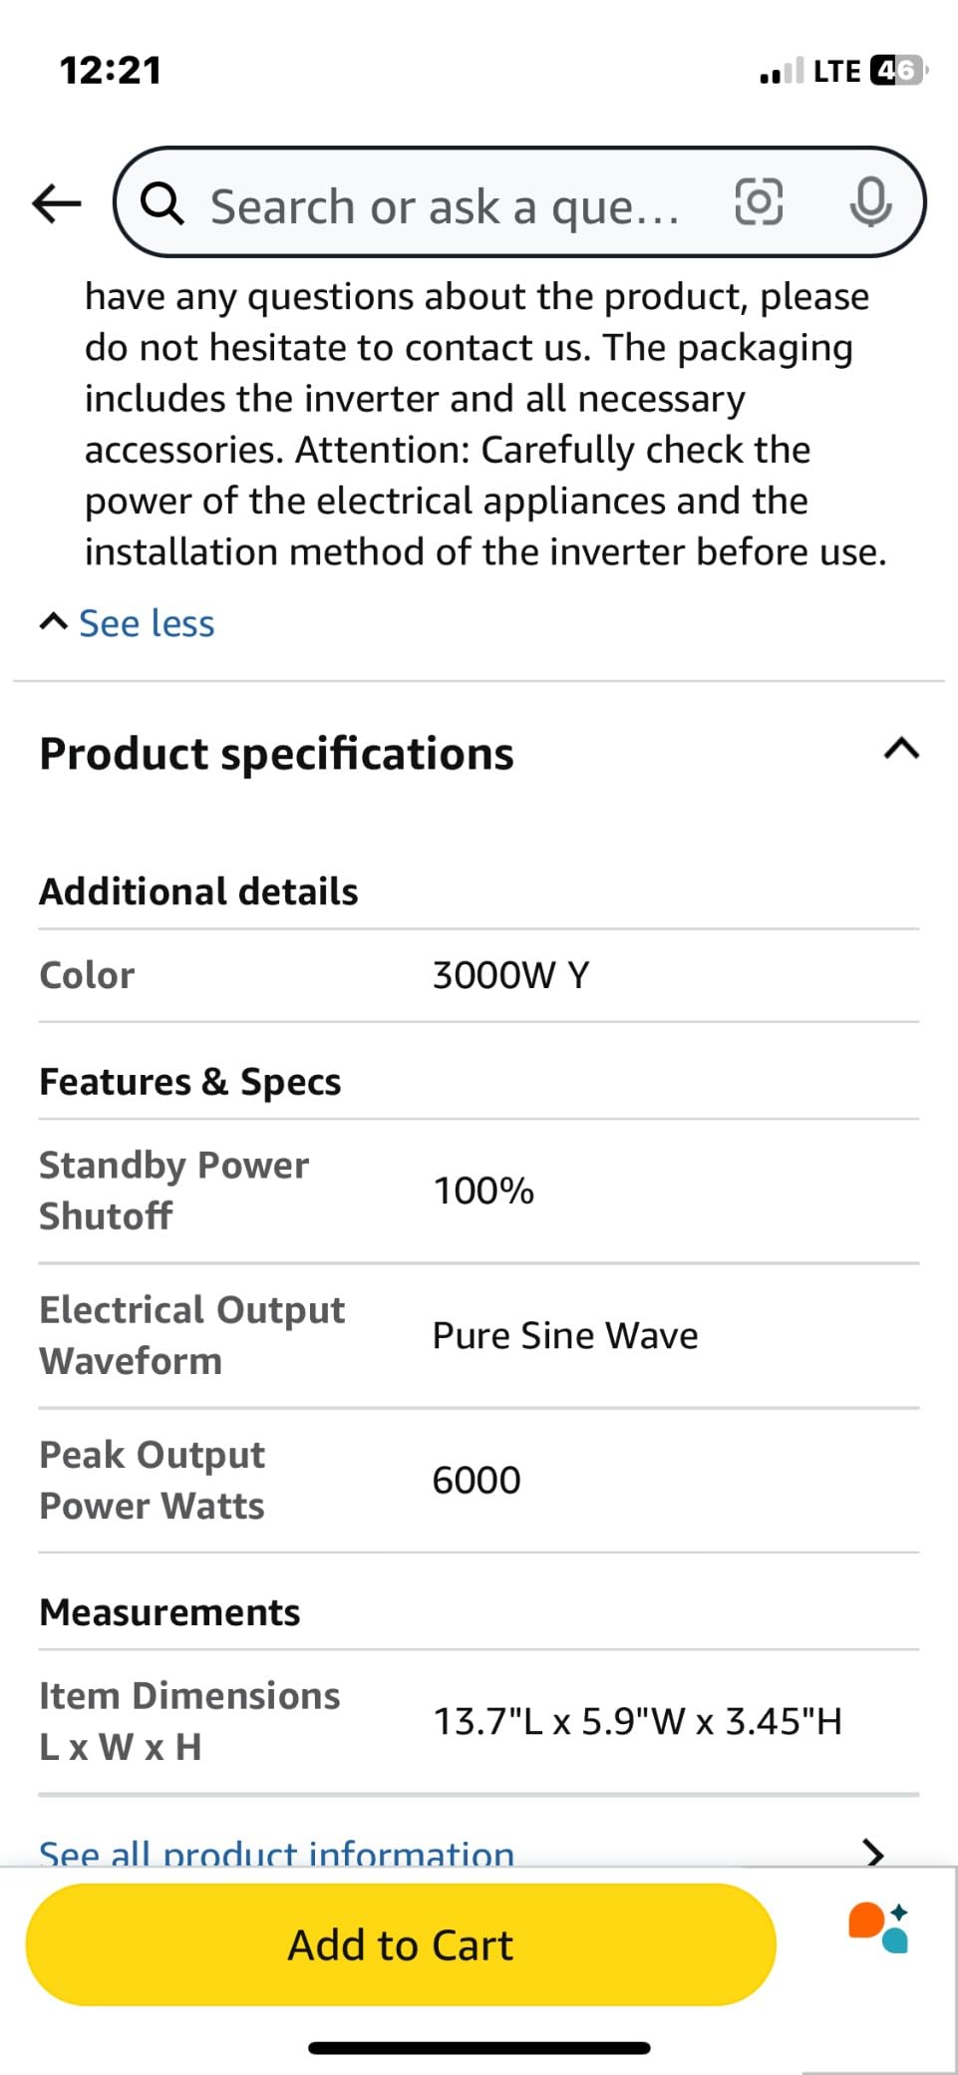Screen dimensions: 958x2075
Task: Select the Pure Sine Wave value
Action: (565, 1335)
